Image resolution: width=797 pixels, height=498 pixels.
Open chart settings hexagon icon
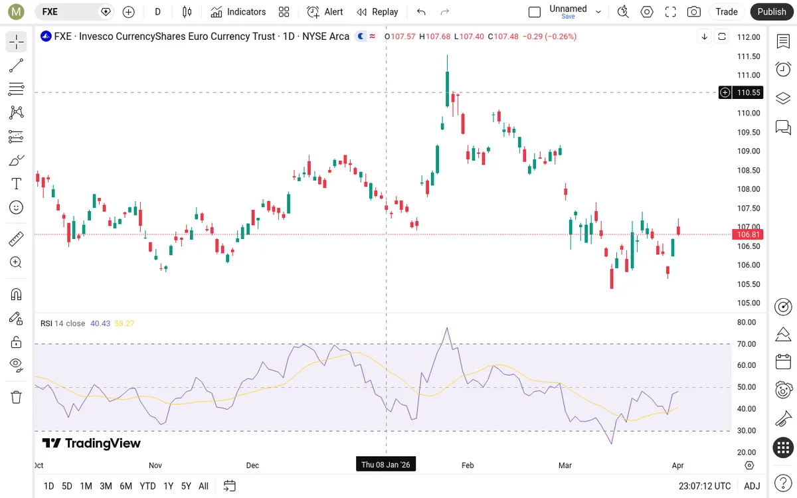(x=647, y=12)
